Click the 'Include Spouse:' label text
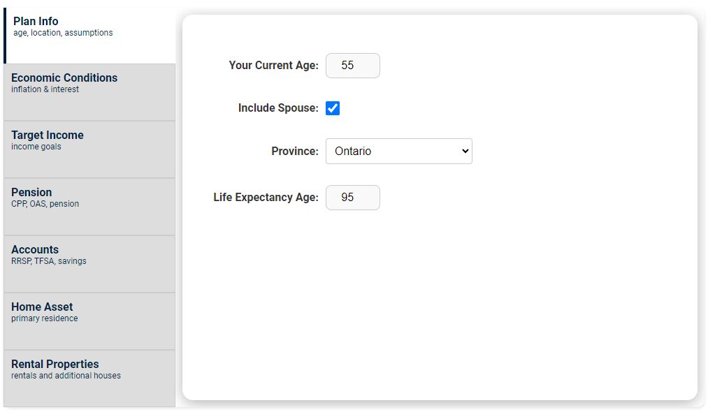Screen dimensions: 708x412 tap(278, 108)
